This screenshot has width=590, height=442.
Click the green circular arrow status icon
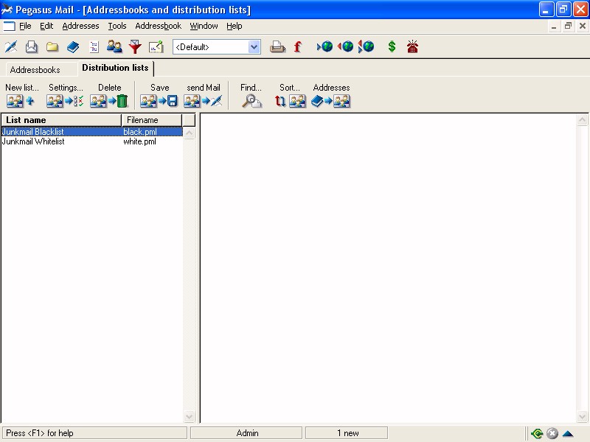click(537, 433)
